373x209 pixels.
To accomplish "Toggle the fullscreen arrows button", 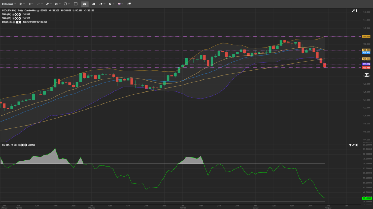I will click(x=85, y=4).
